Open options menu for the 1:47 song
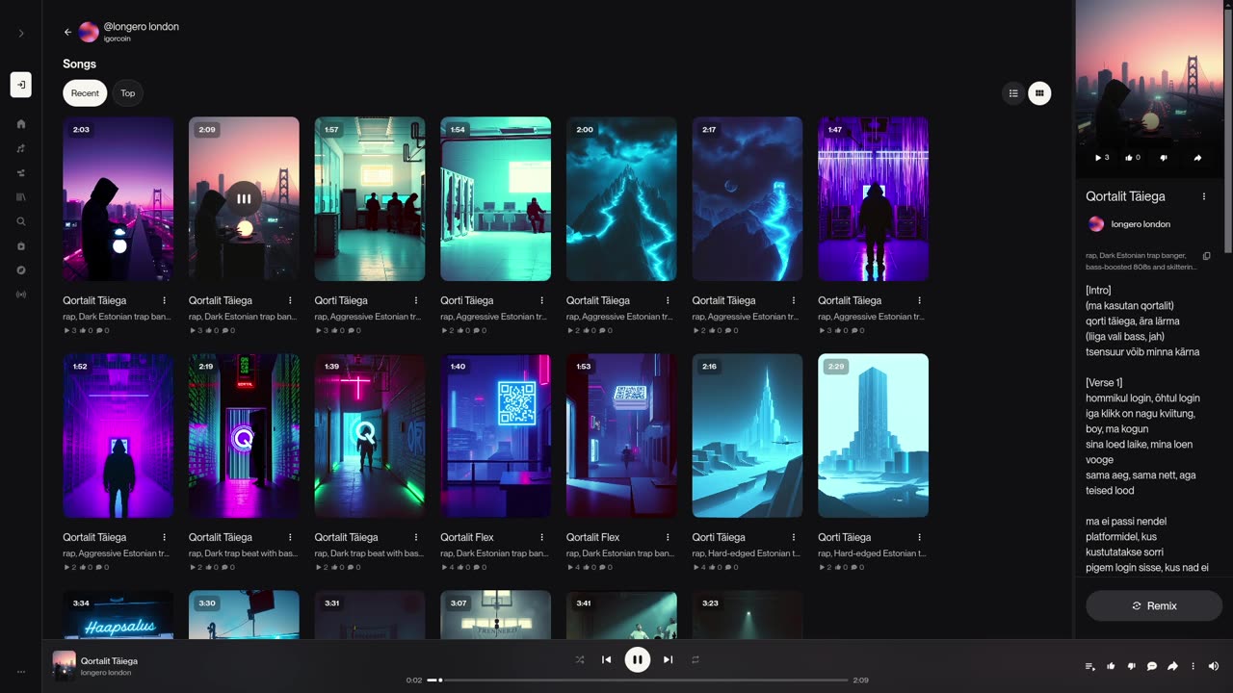The width and height of the screenshot is (1233, 693). coord(920,300)
